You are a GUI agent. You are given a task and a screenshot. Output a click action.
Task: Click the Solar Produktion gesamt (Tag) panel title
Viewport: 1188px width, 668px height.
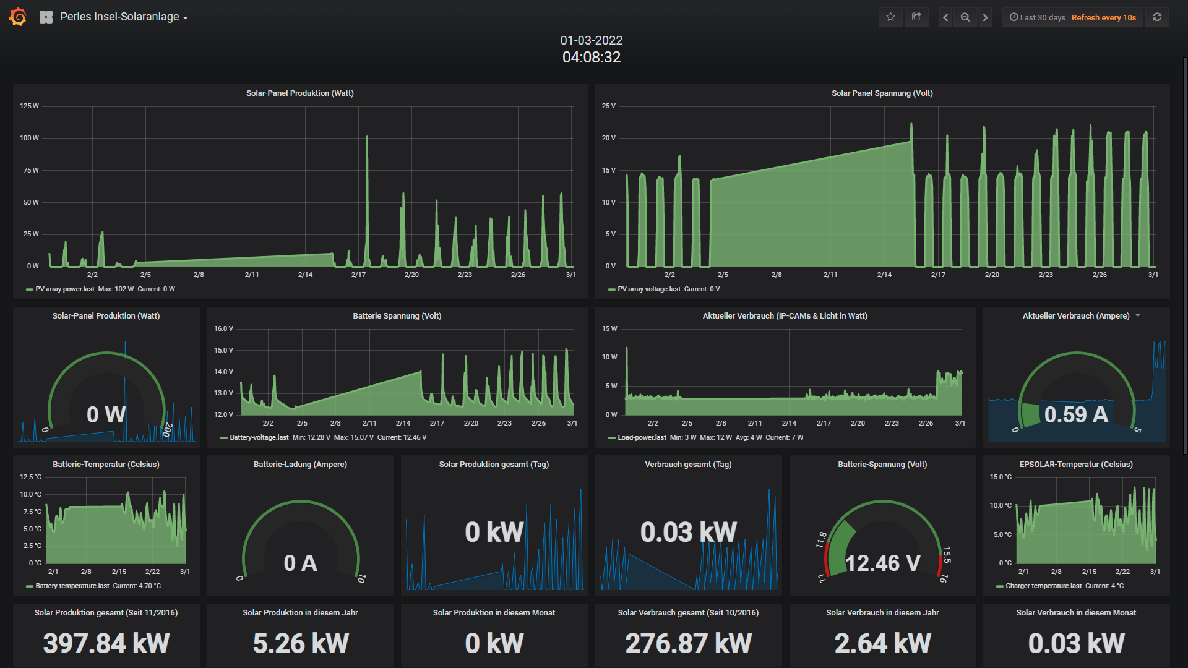(494, 465)
